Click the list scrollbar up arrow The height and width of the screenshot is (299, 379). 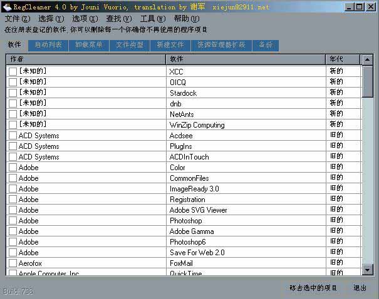(368, 60)
